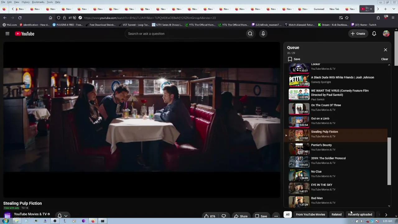
Task: Dislike the video
Action: [224, 216]
